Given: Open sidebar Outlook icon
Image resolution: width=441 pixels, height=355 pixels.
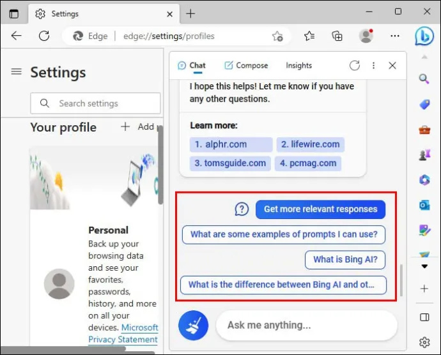Looking at the screenshot, I should (x=424, y=205).
